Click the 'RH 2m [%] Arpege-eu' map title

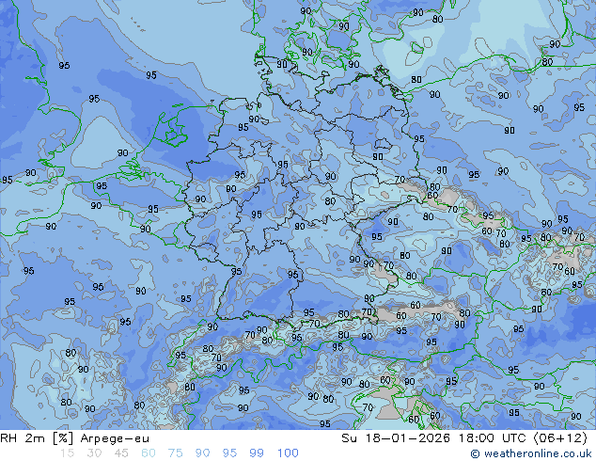(x=74, y=438)
